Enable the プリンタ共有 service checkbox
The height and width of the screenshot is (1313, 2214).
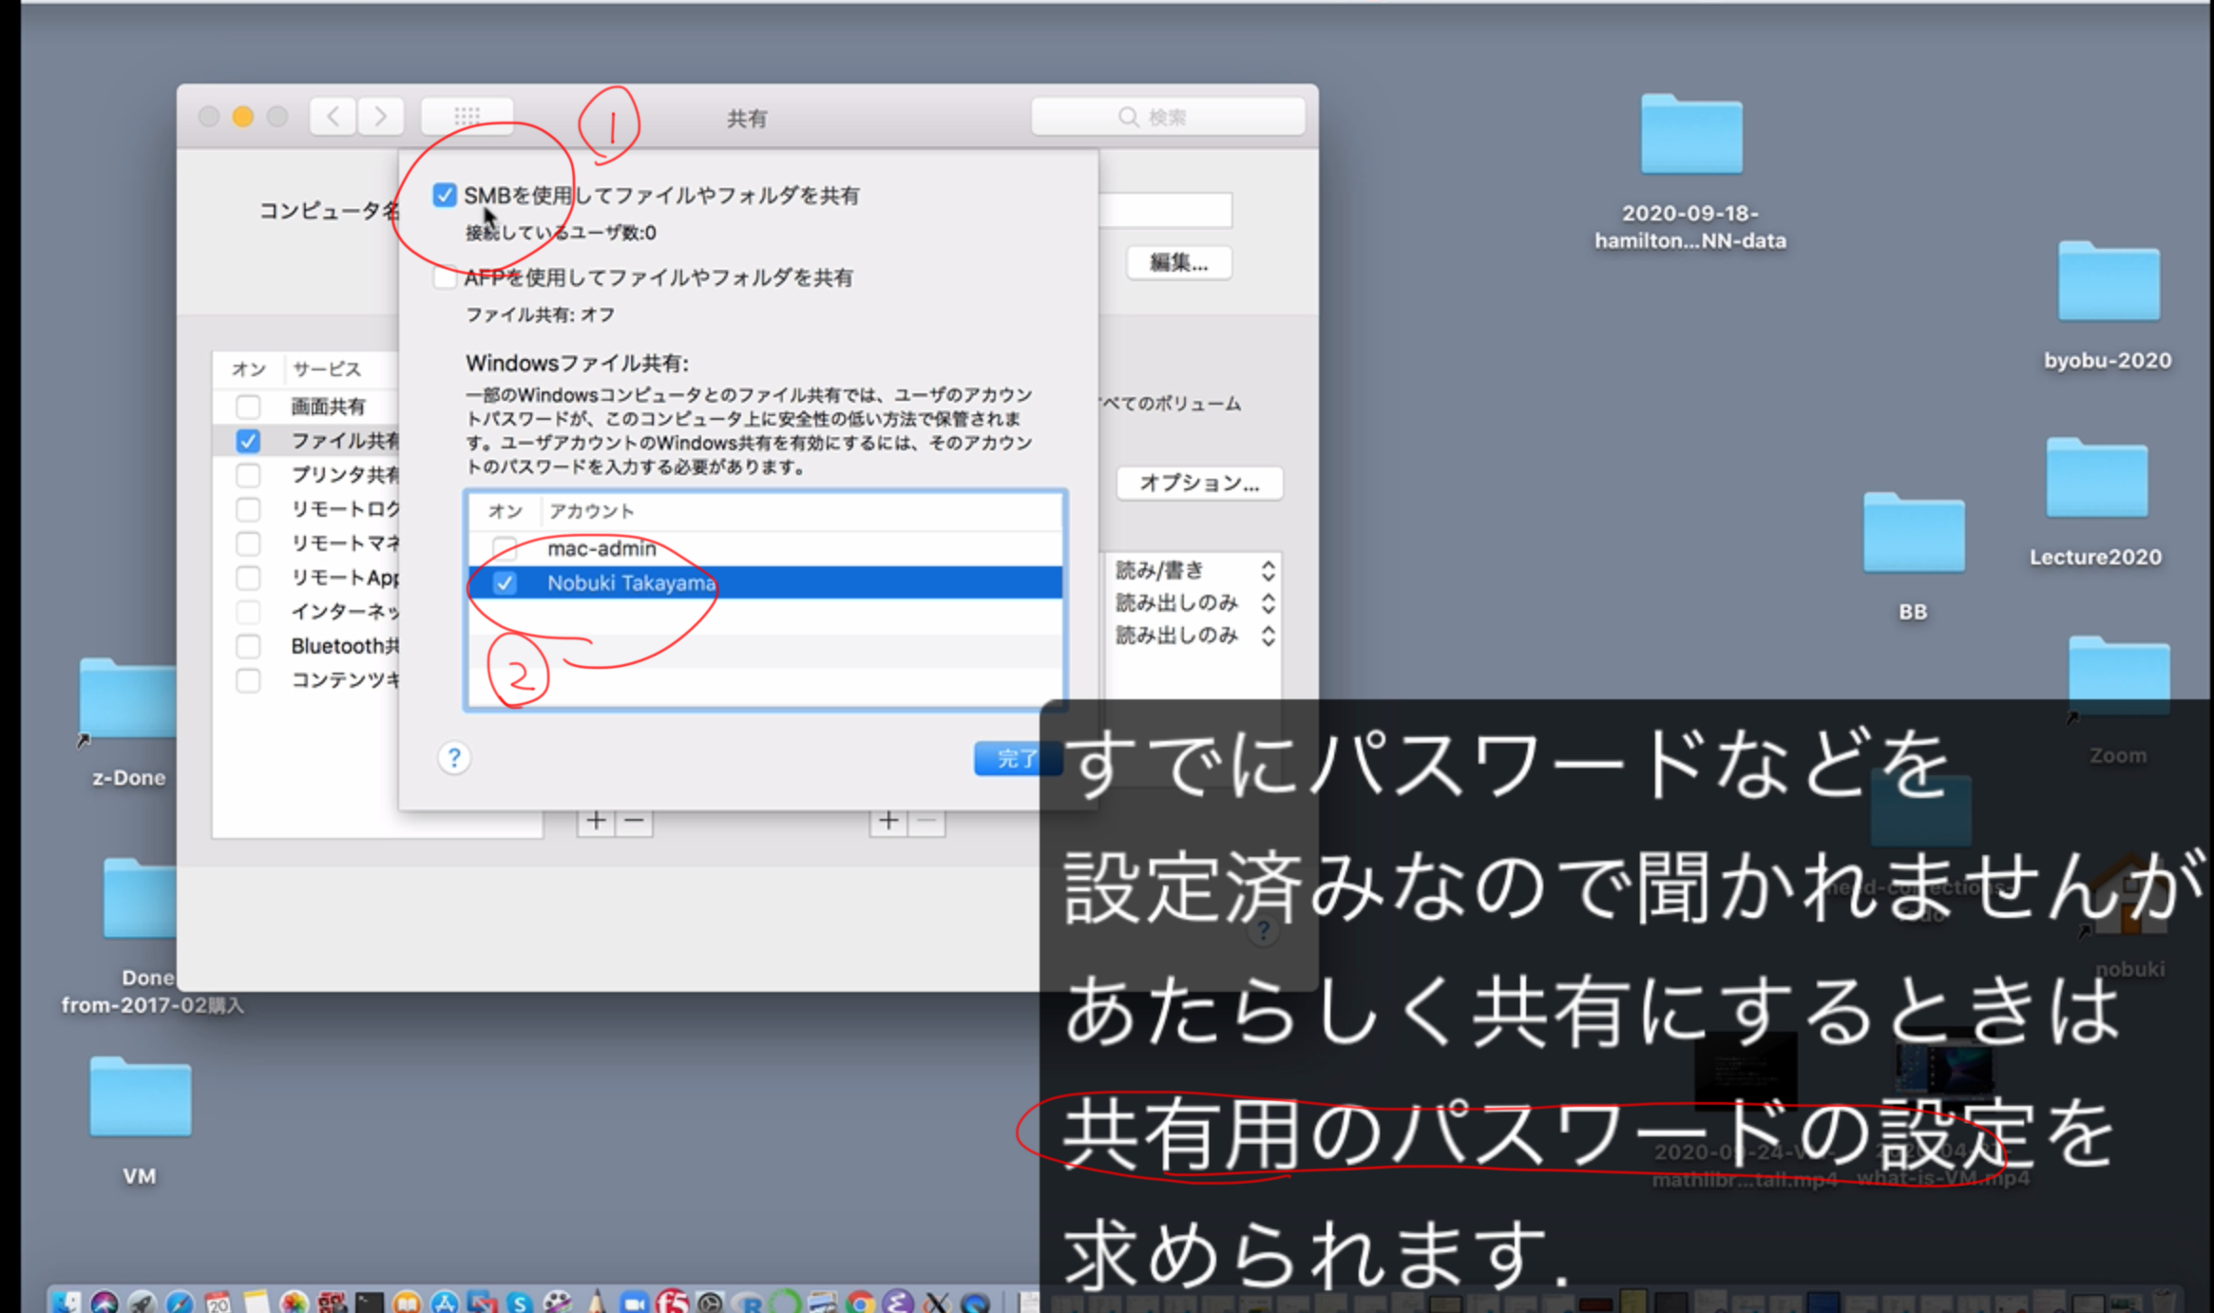(248, 475)
